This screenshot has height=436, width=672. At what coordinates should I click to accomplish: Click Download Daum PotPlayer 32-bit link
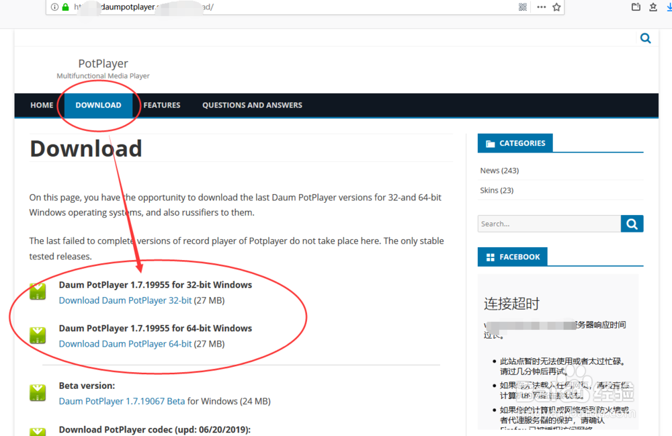coord(125,300)
